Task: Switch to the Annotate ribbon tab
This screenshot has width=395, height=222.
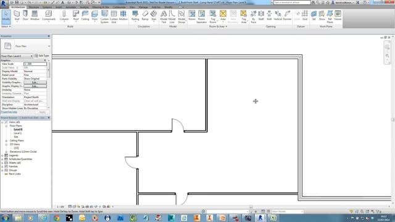Action: pos(71,7)
